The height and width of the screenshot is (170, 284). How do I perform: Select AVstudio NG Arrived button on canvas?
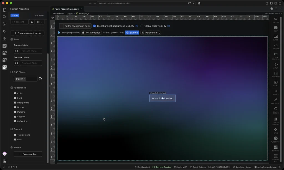pyautogui.click(x=162, y=98)
